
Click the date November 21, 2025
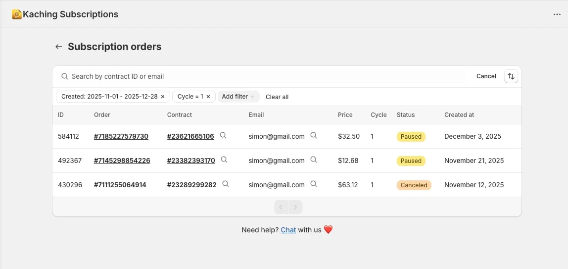(x=474, y=161)
